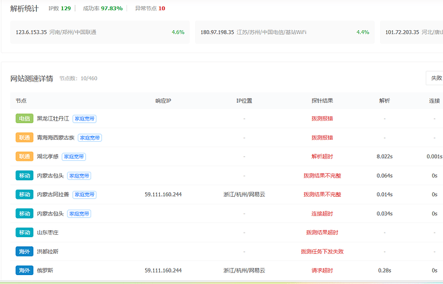Click the 解析统计 heading
443x284 pixels.
tap(24, 8)
